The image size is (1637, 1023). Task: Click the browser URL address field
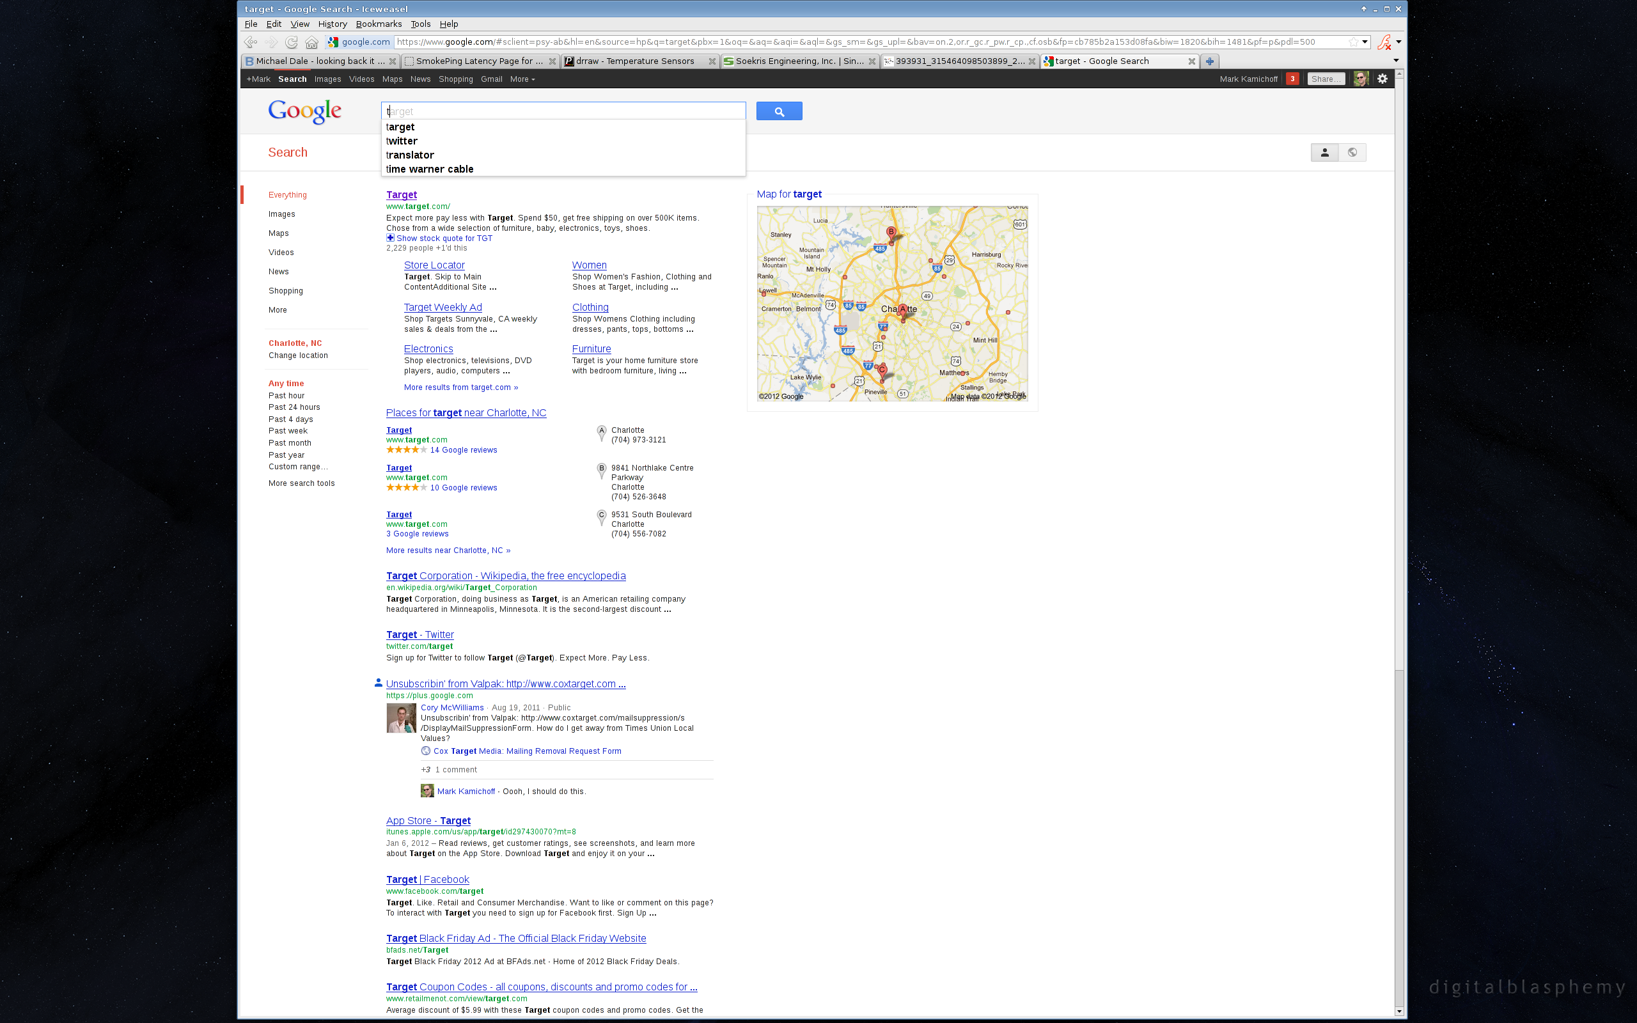869,42
